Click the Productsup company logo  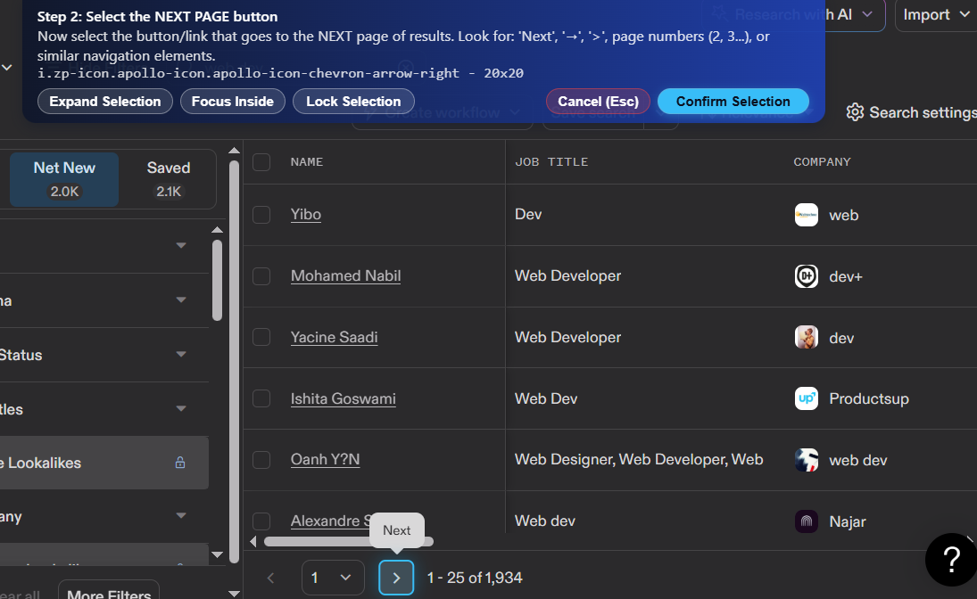coord(807,398)
